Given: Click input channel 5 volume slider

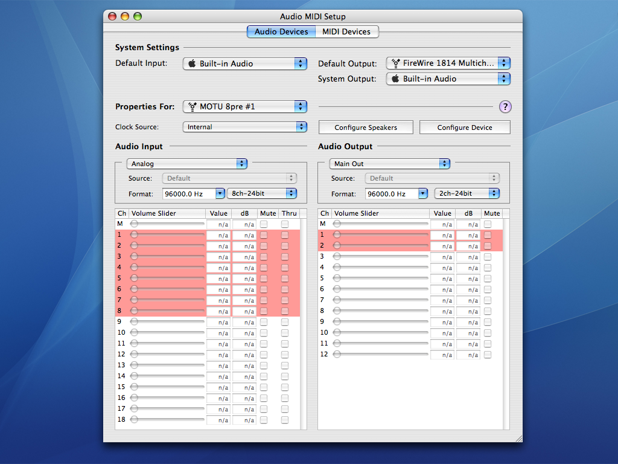Looking at the screenshot, I should [x=168, y=278].
